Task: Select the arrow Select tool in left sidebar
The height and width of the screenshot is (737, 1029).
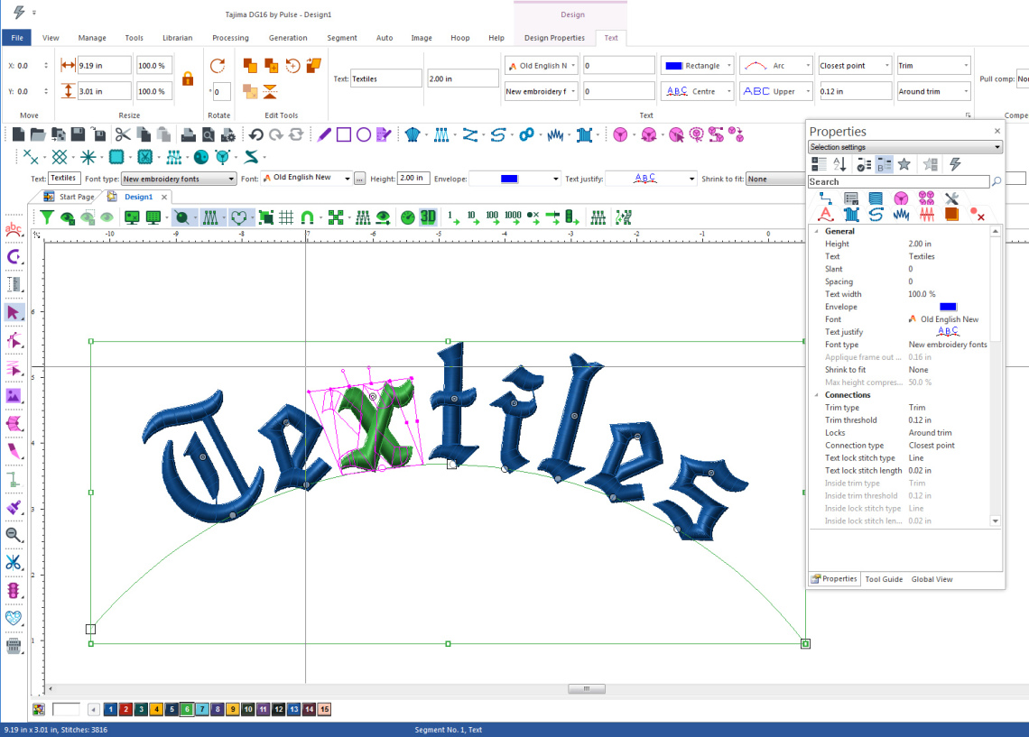Action: pyautogui.click(x=14, y=313)
